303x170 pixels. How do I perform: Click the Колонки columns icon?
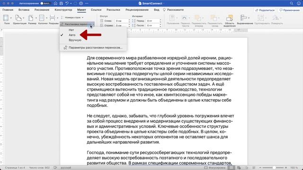click(x=42, y=18)
